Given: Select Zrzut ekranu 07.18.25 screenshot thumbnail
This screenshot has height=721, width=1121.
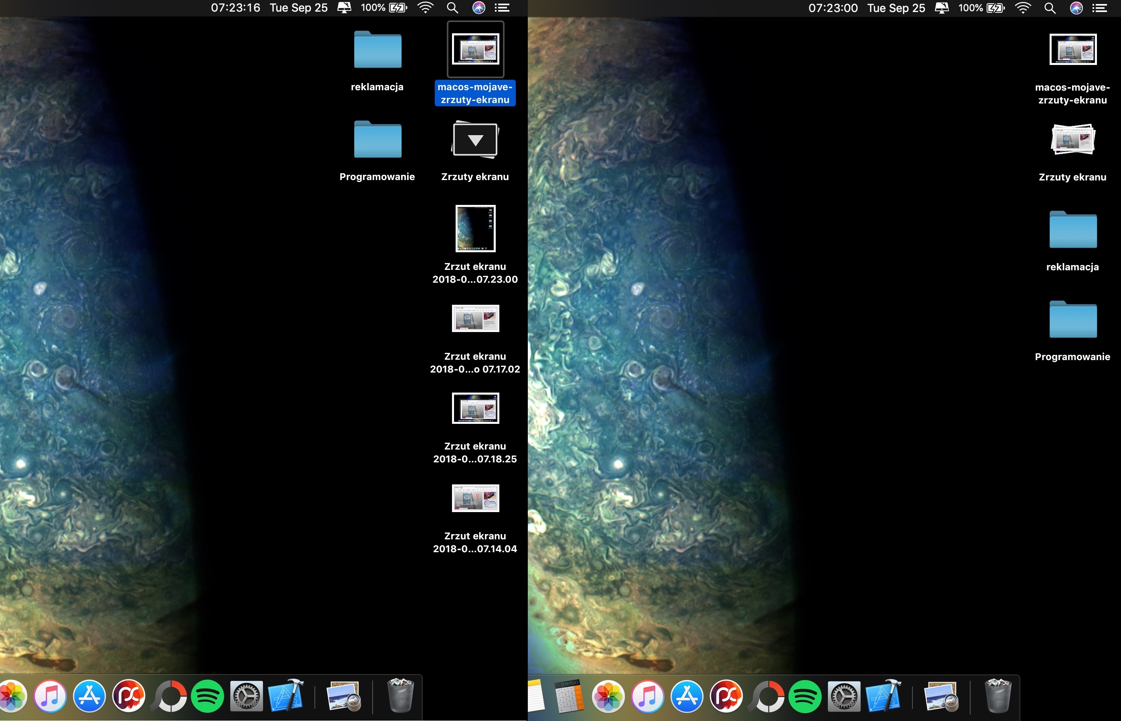Looking at the screenshot, I should pos(475,408).
